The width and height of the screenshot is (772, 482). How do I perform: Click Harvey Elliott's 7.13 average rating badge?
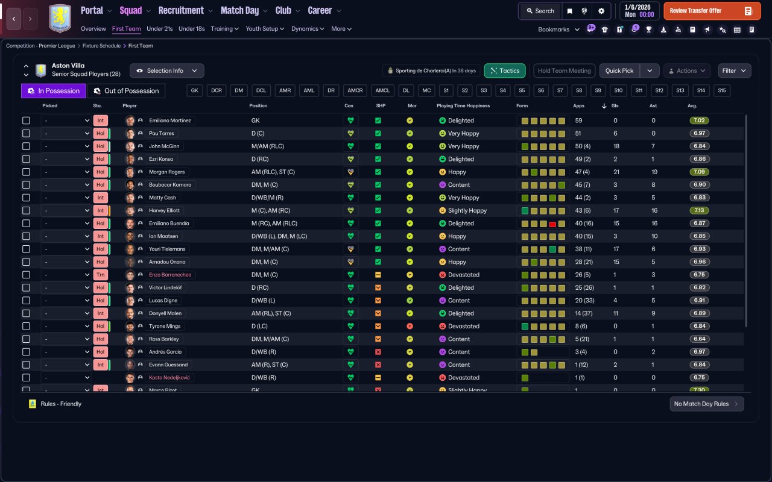tap(700, 210)
